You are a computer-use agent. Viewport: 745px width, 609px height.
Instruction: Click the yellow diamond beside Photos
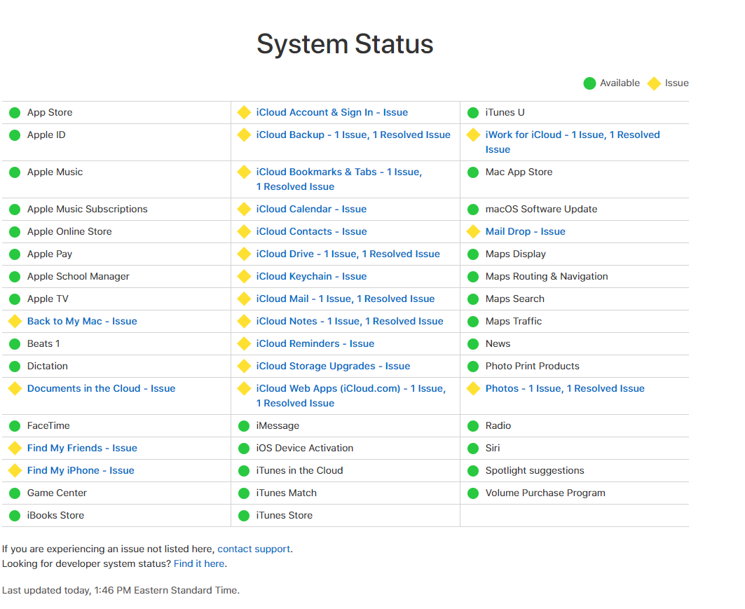473,388
